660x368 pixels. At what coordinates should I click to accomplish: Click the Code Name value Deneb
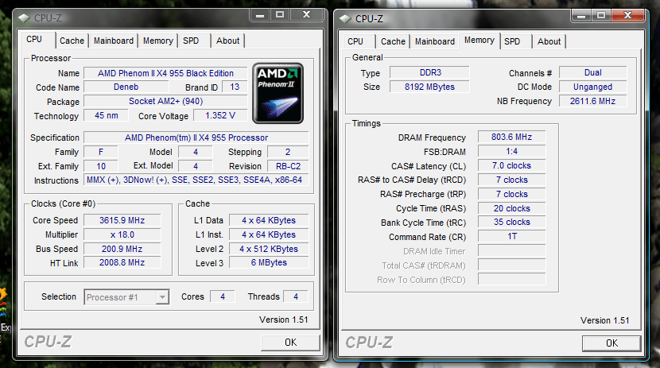(126, 87)
